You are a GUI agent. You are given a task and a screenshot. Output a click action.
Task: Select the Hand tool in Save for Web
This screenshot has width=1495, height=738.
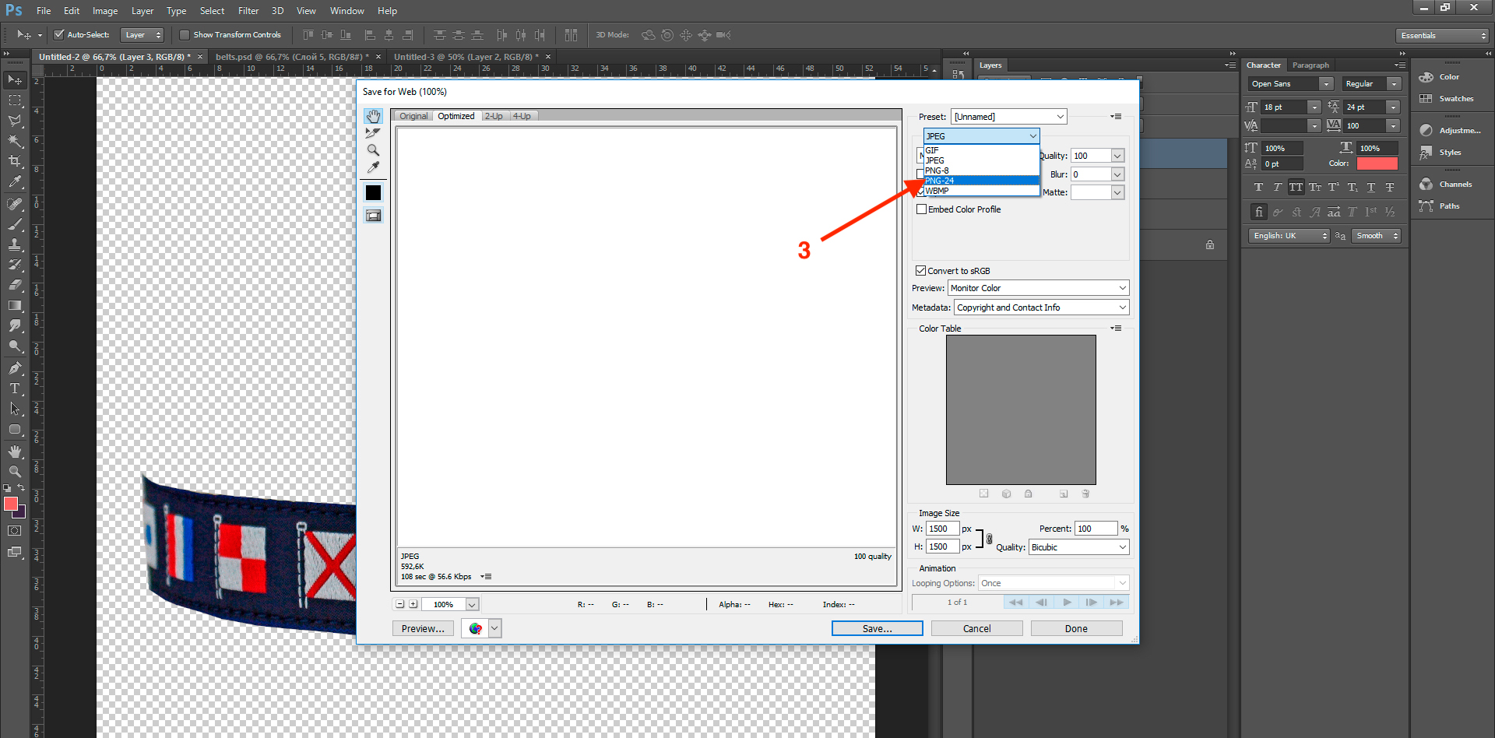[x=374, y=117]
